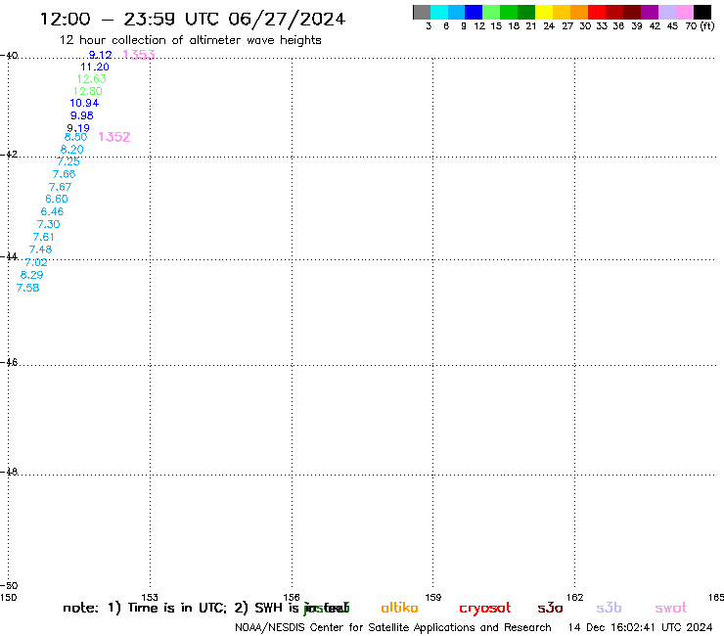The image size is (724, 636).
Task: Select the subtitle "12 hour collection of altimeter wave heights"
Action: (190, 40)
